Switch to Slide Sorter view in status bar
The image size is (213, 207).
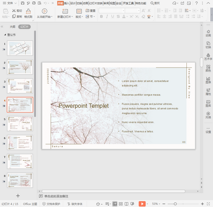[121, 204]
